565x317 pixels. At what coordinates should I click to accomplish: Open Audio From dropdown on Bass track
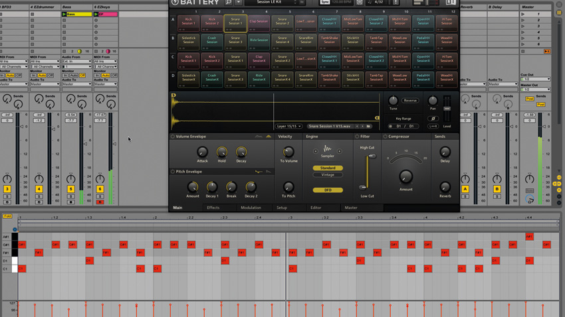[x=76, y=62]
